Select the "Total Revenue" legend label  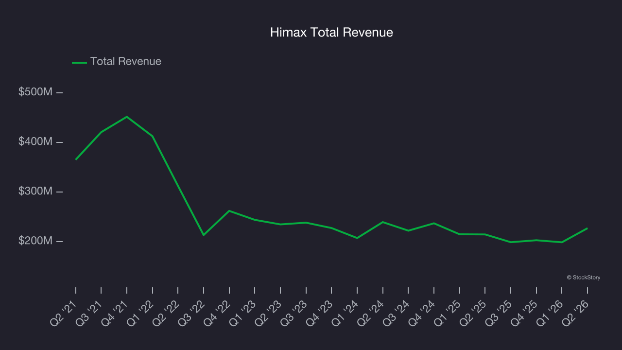coord(126,62)
